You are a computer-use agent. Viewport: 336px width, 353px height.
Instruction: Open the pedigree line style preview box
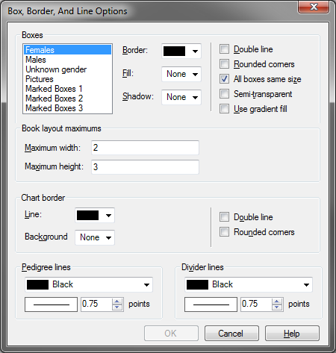coord(51,304)
